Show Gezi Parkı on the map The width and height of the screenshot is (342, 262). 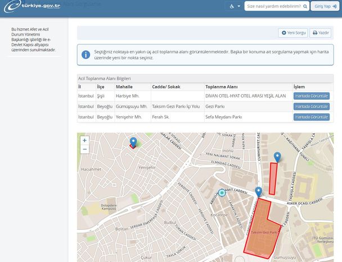(311, 106)
